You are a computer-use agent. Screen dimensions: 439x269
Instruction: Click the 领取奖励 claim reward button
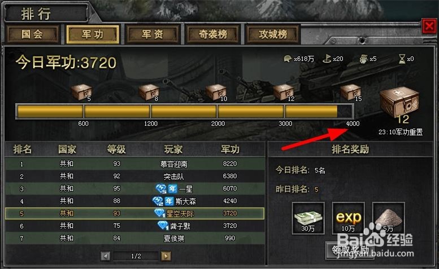point(350,250)
